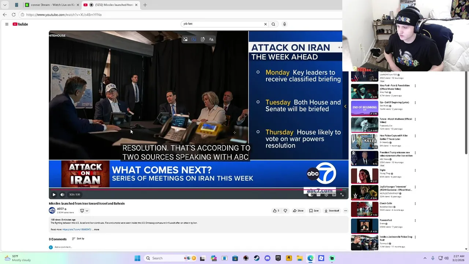Show hidden system tray icons
Image resolution: width=469 pixels, height=264 pixels.
click(425, 258)
